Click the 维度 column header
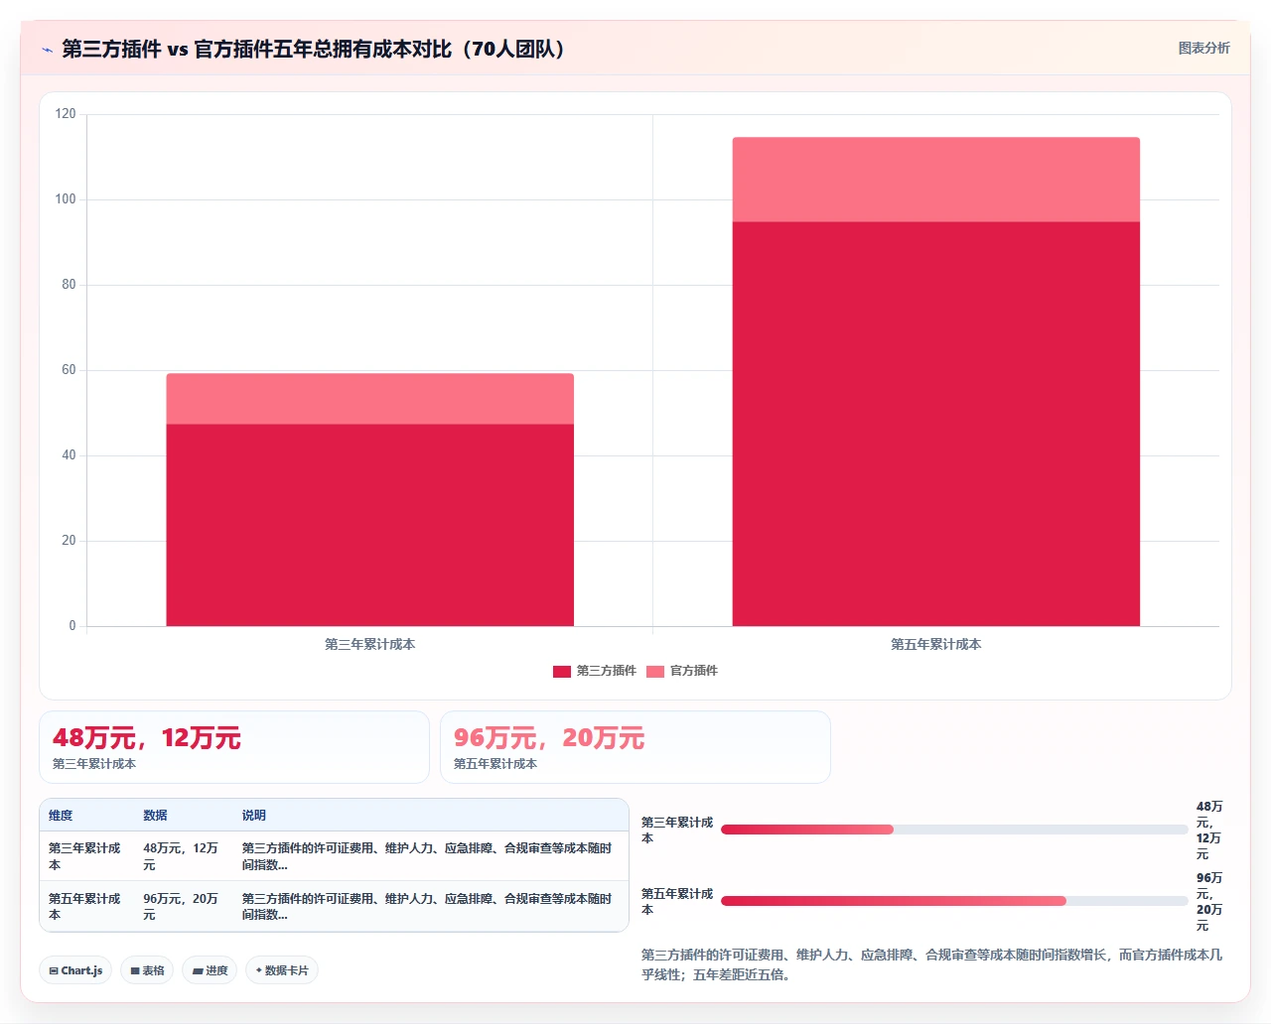 tap(61, 816)
